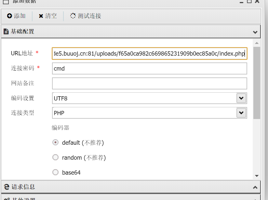Click the 清空 button label
Viewport: 268px width, 200px height.
click(x=51, y=16)
